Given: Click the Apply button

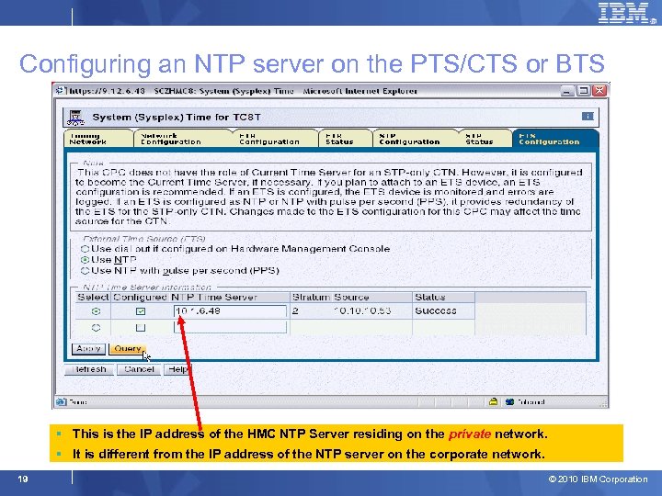Looking at the screenshot, I should tap(88, 349).
